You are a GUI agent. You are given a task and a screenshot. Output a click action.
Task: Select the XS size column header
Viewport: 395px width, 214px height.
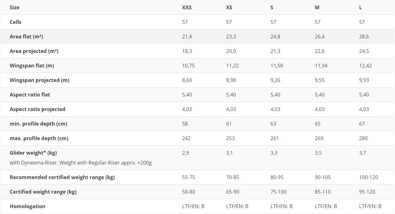click(x=229, y=7)
